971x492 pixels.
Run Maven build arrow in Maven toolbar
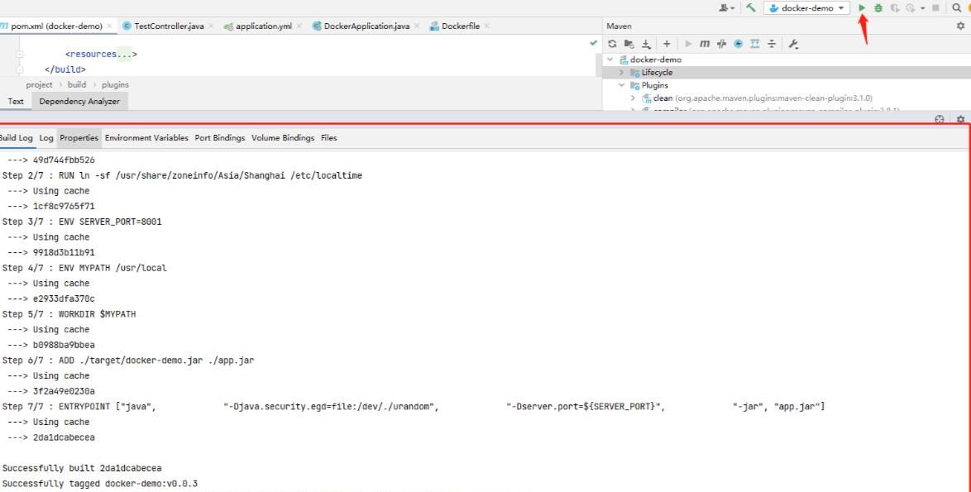[x=688, y=44]
